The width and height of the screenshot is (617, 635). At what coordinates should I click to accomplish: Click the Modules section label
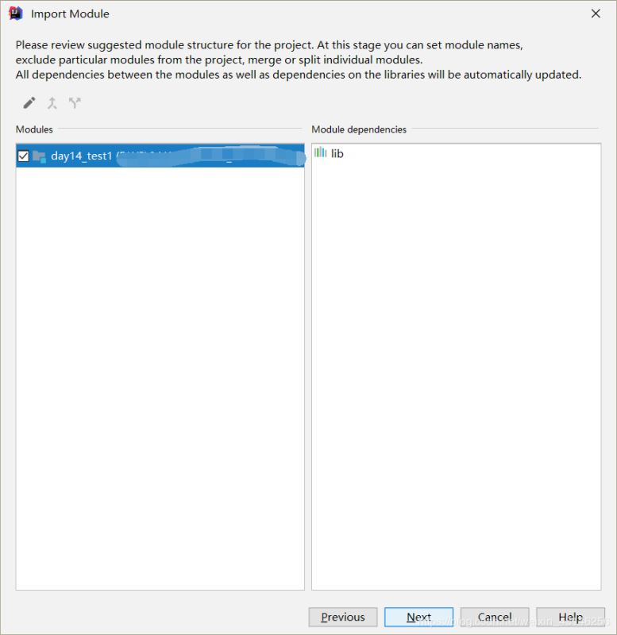point(34,129)
